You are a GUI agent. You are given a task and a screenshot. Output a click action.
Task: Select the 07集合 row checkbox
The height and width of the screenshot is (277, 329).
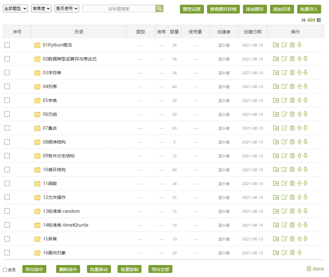(7, 128)
